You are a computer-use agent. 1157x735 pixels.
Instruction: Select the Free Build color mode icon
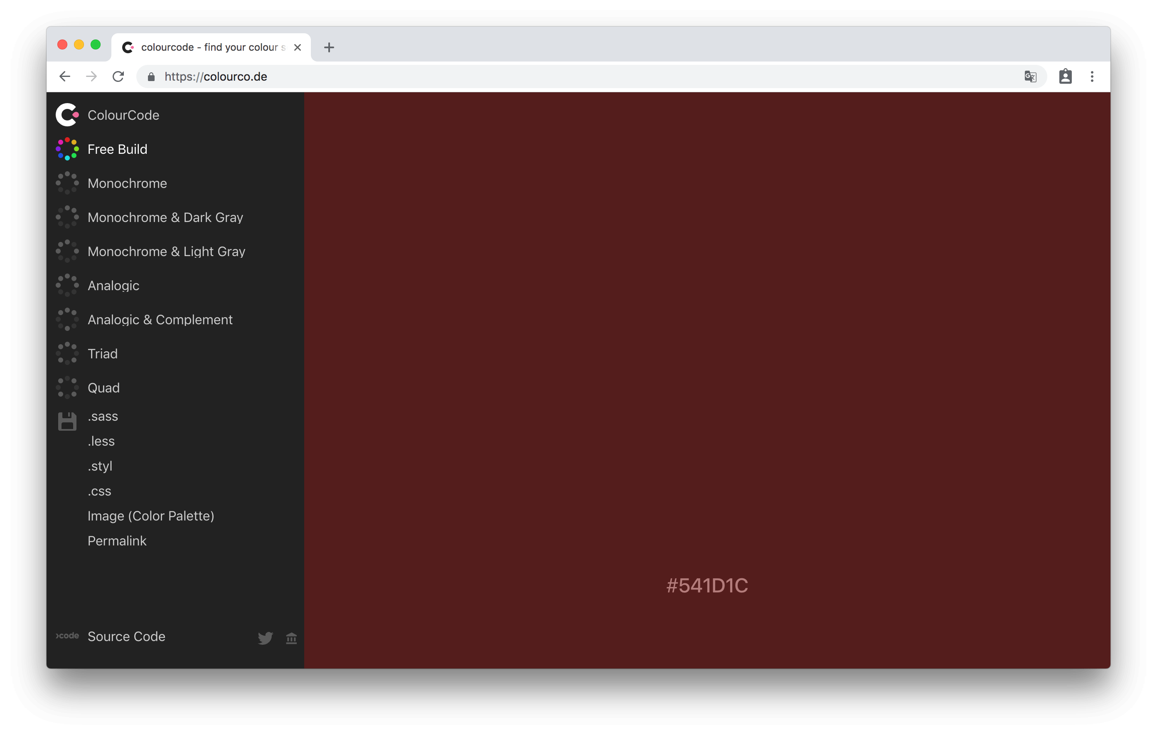point(67,149)
